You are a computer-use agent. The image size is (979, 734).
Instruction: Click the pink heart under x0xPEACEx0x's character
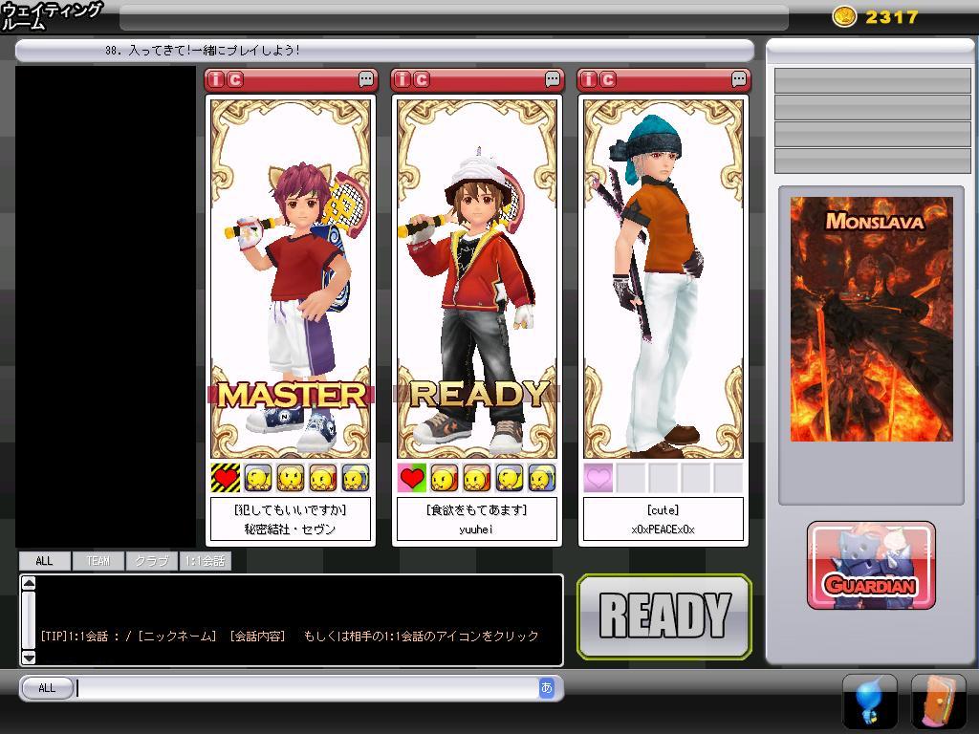[x=598, y=478]
